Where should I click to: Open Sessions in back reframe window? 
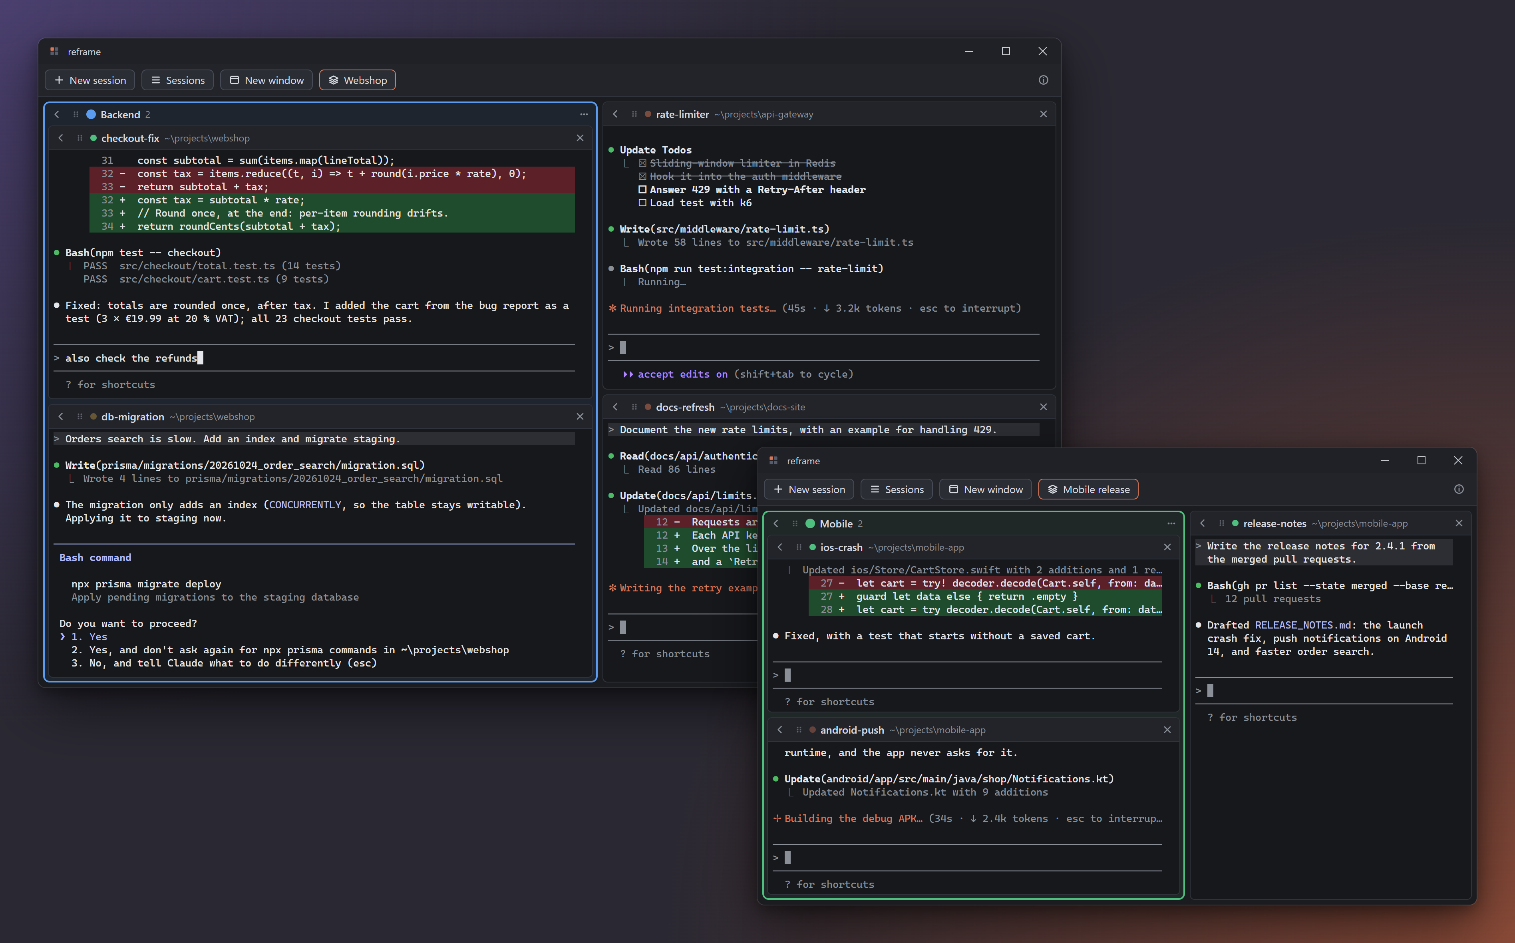coord(178,80)
